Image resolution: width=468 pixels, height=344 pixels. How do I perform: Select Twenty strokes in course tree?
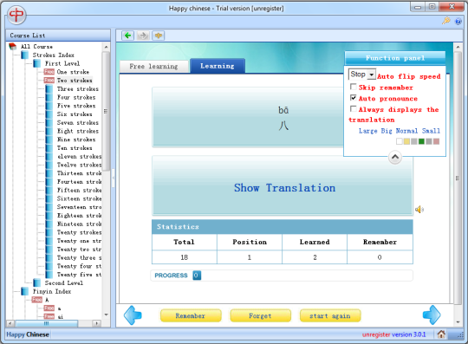[x=79, y=232]
